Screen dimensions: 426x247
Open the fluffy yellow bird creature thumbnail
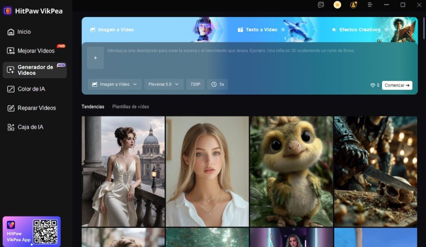[291, 171]
